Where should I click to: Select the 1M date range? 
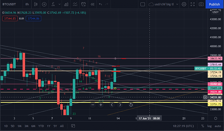click(19, 126)
